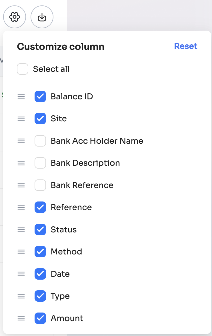Click the drag handle beside Amount
Image resolution: width=212 pixels, height=336 pixels.
click(x=21, y=318)
